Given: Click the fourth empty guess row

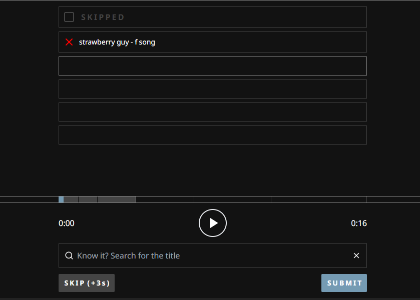Looking at the screenshot, I should (x=212, y=89).
